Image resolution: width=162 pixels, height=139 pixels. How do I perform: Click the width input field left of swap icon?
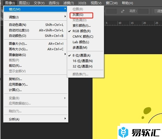point(111,11)
